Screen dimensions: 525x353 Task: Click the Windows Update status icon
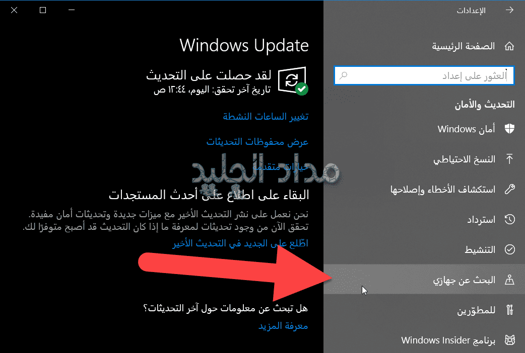[x=293, y=81]
